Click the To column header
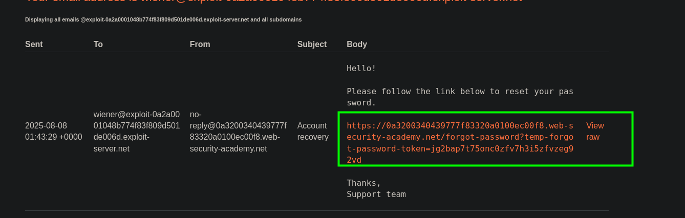This screenshot has width=685, height=218. tap(98, 45)
